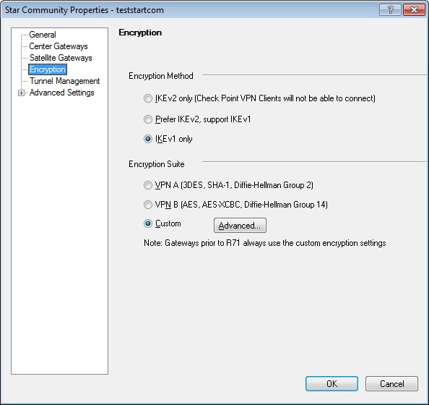Screen dimensions: 429x405
Task: Click the Gateways prior to R71 note
Action: tap(265, 243)
